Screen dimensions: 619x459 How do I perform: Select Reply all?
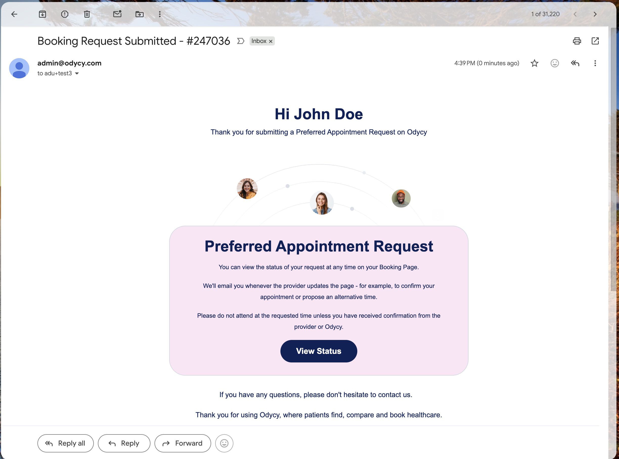(x=65, y=443)
